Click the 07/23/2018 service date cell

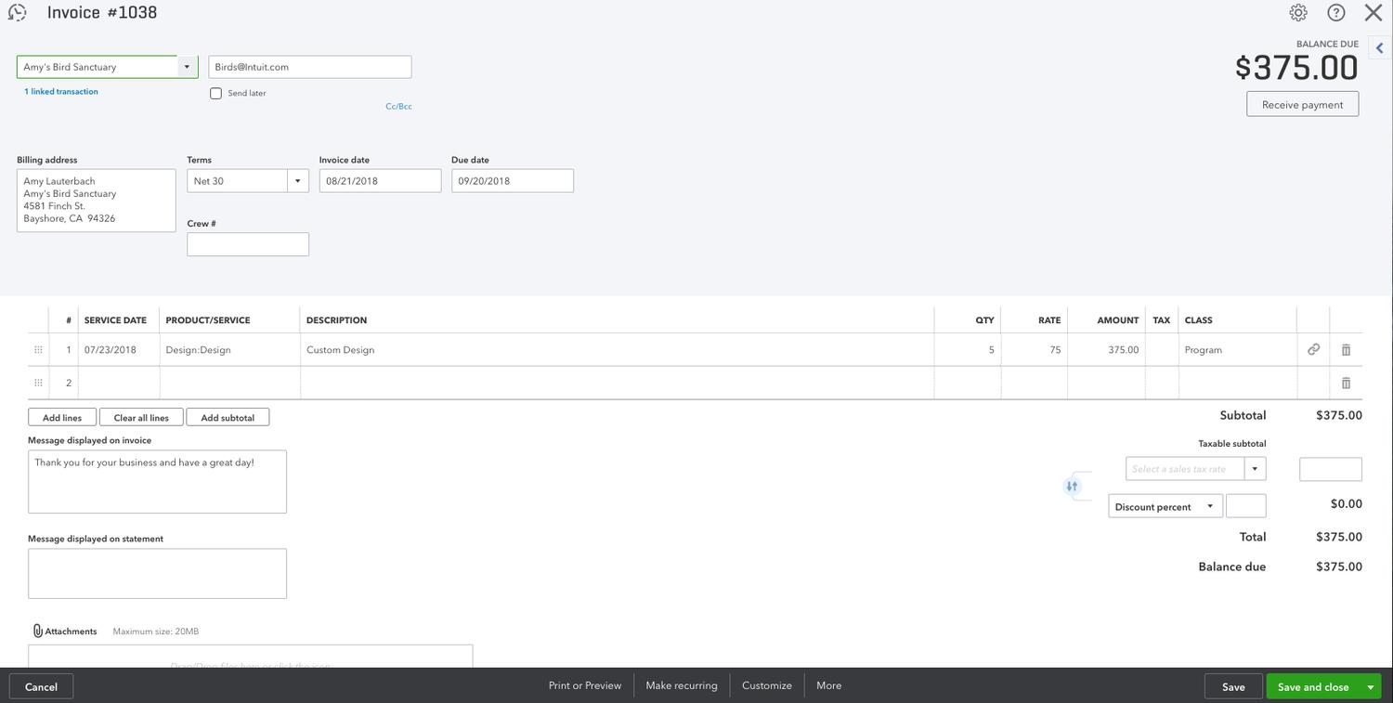(119, 350)
